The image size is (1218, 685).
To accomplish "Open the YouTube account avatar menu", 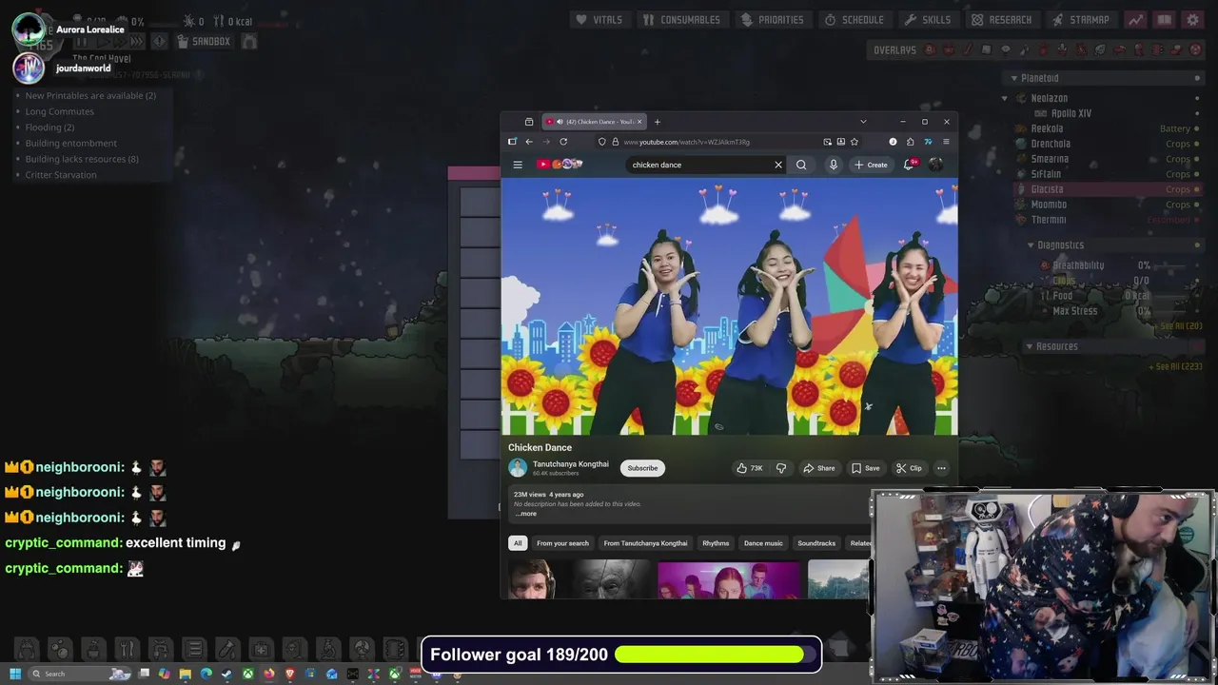I will [x=935, y=165].
